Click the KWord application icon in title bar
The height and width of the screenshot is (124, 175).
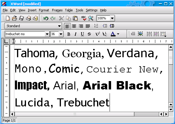4,4
